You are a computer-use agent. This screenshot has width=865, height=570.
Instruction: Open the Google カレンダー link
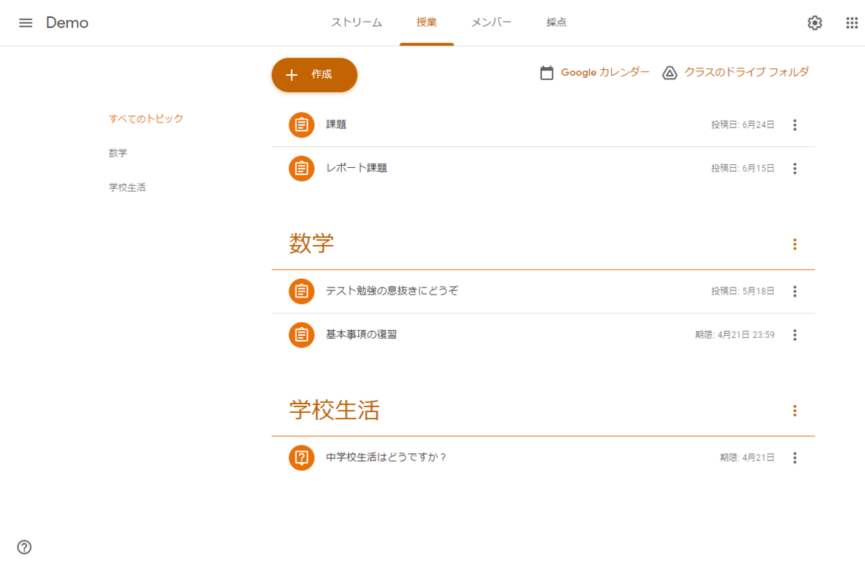[x=604, y=72]
